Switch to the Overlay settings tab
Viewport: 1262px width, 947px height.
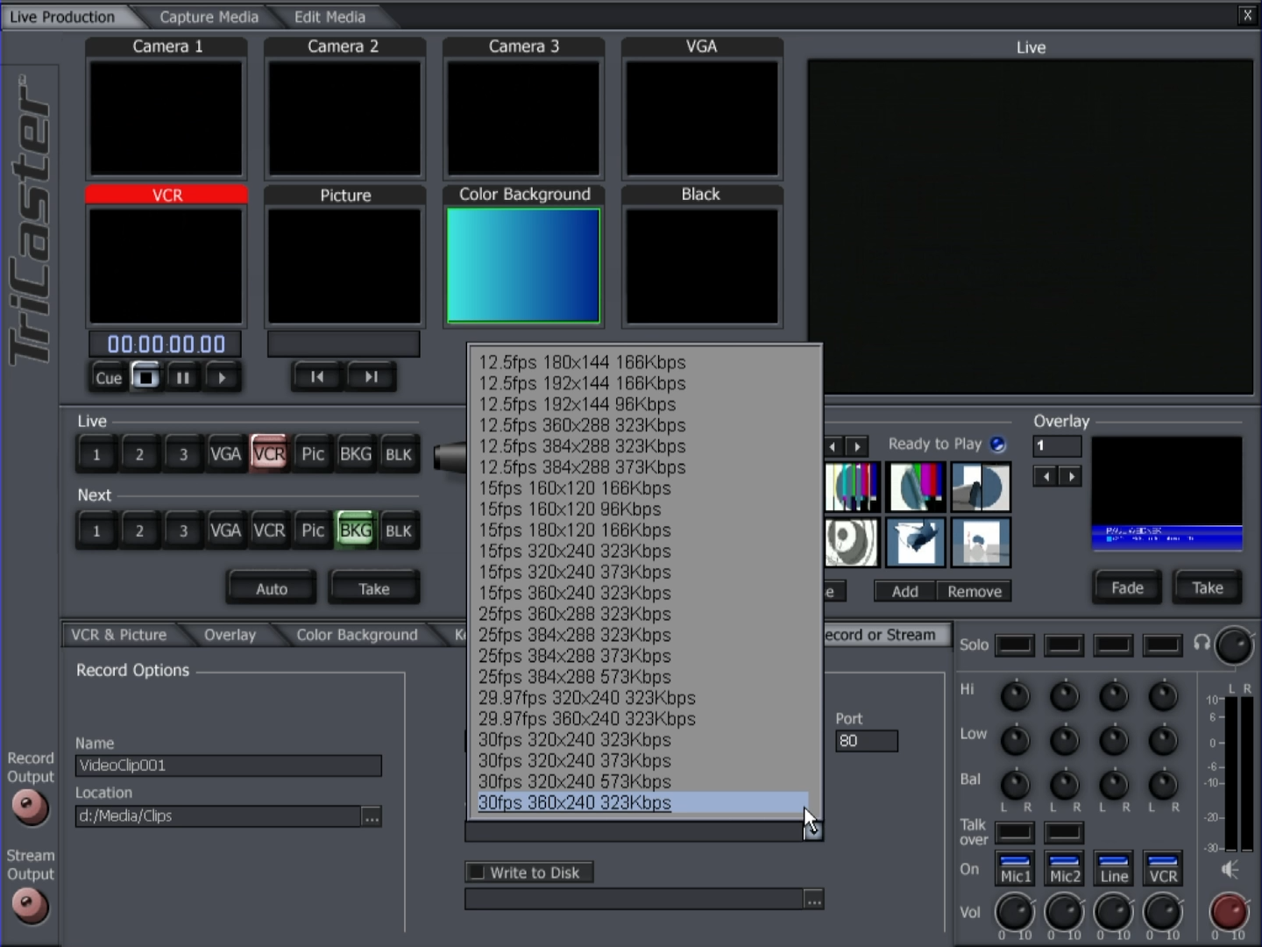coord(230,635)
